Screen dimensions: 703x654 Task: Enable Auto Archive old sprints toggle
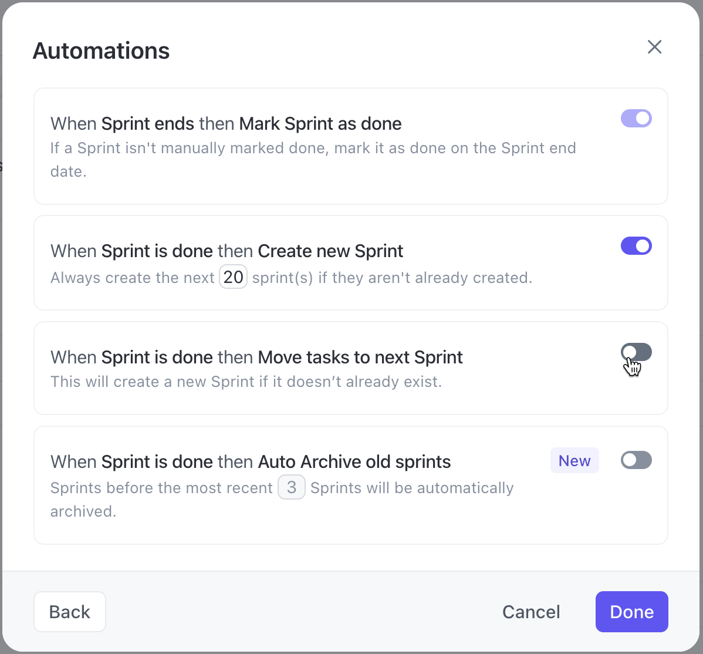pyautogui.click(x=636, y=460)
